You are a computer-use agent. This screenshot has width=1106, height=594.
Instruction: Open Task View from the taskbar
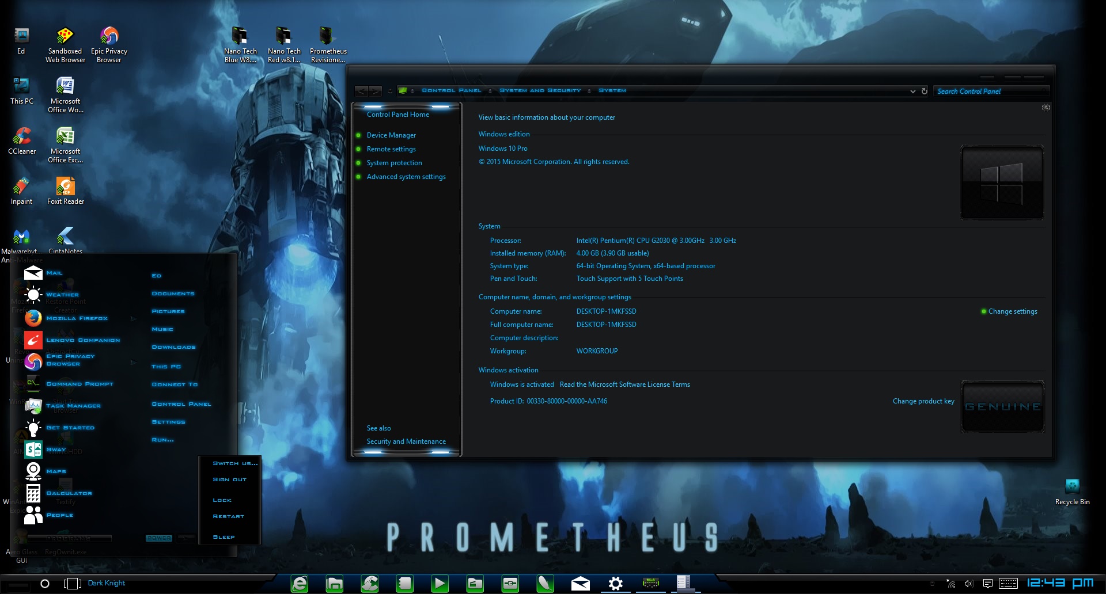click(72, 583)
